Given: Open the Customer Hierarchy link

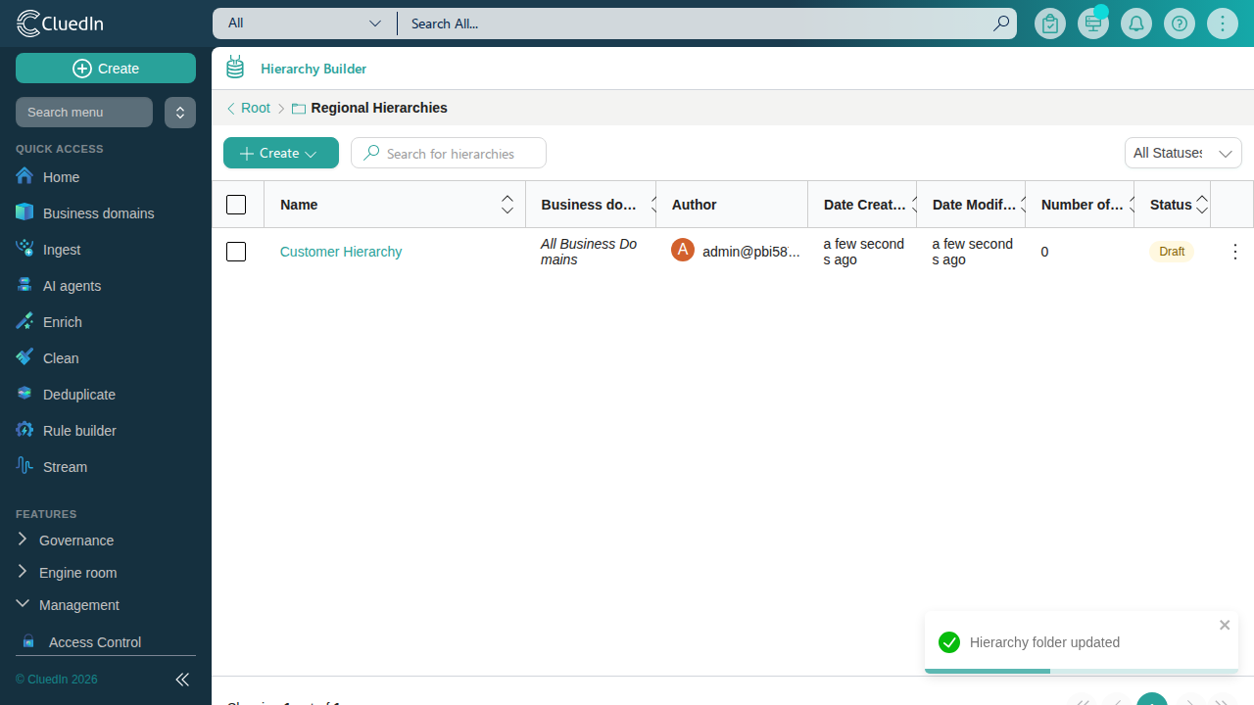Looking at the screenshot, I should click(341, 252).
